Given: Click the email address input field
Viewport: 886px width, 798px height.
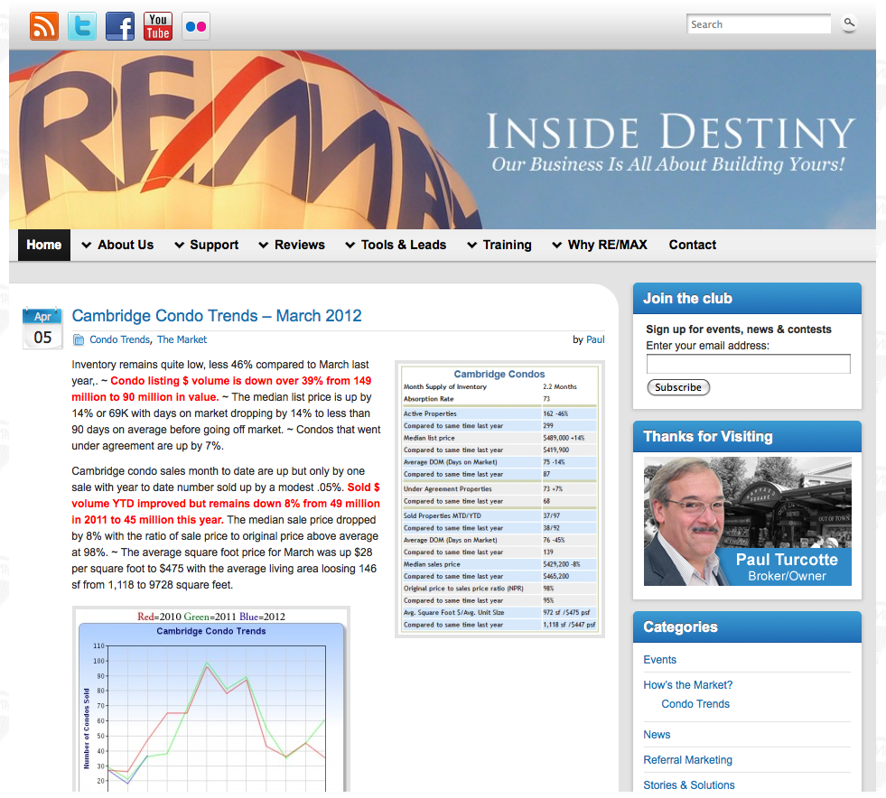Looking at the screenshot, I should (x=748, y=364).
